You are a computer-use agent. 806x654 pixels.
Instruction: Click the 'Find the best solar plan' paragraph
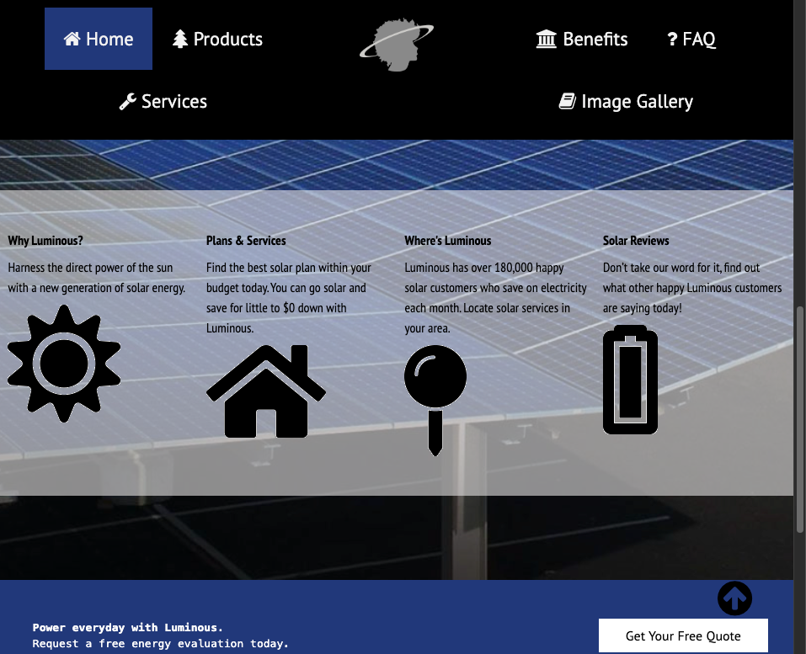[x=288, y=298]
